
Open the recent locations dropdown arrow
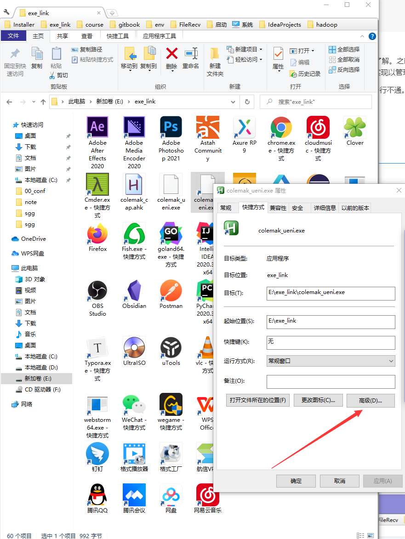[34, 102]
